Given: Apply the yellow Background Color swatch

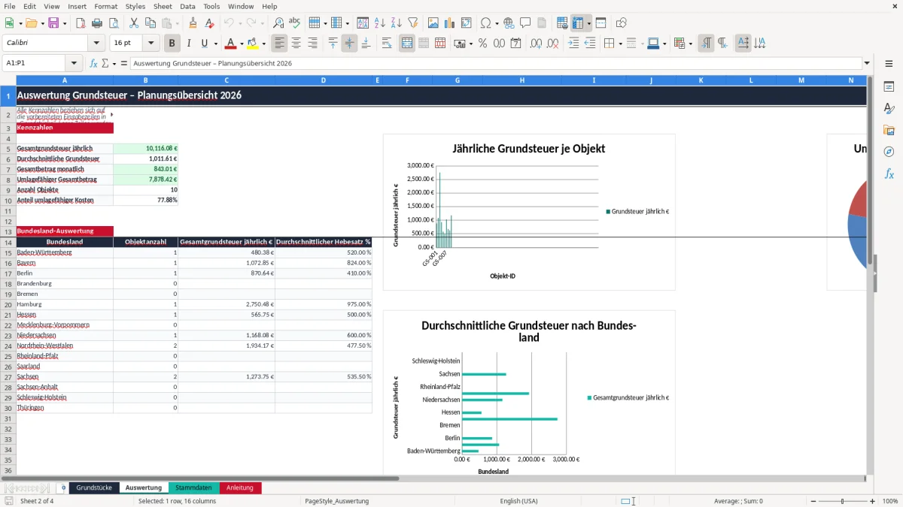Looking at the screenshot, I should coord(252,44).
